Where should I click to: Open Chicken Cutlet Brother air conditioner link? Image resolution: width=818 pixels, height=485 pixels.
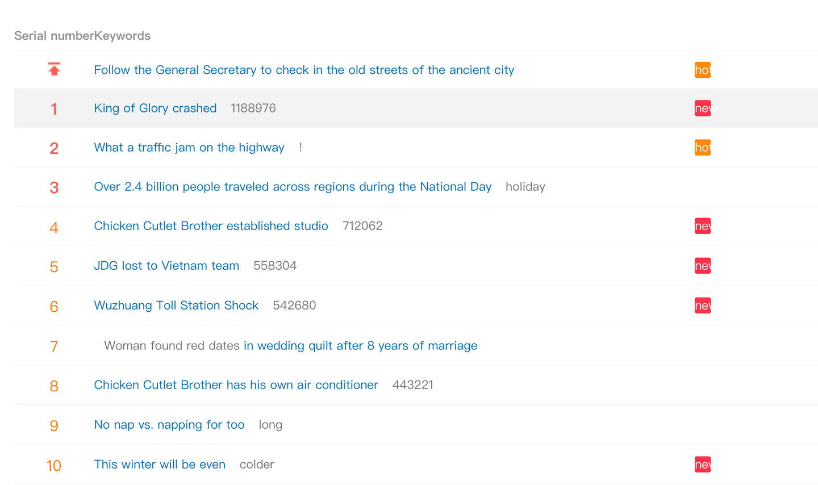[236, 385]
